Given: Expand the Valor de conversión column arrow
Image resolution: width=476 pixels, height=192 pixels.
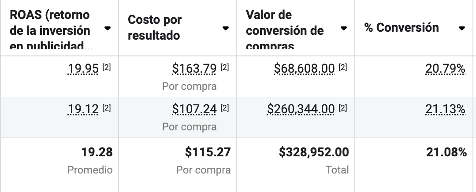Looking at the screenshot, I should (x=343, y=29).
